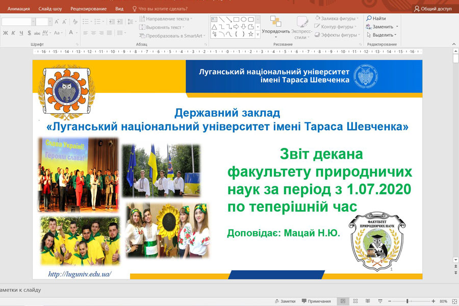Click the zoom slider handle

pos(407,301)
